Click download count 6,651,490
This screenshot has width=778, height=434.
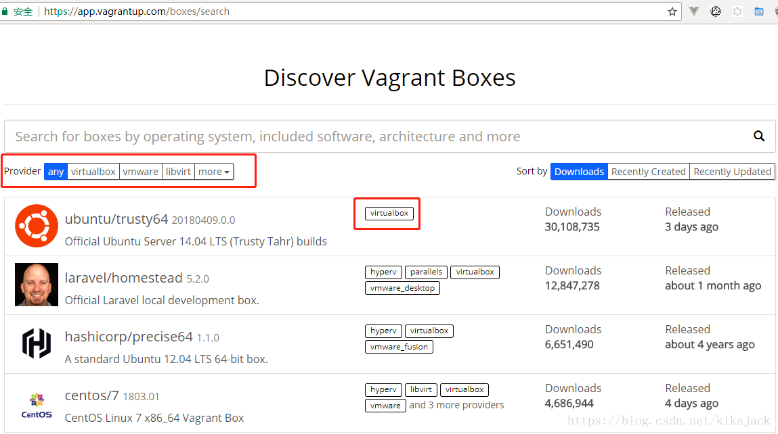pos(569,345)
